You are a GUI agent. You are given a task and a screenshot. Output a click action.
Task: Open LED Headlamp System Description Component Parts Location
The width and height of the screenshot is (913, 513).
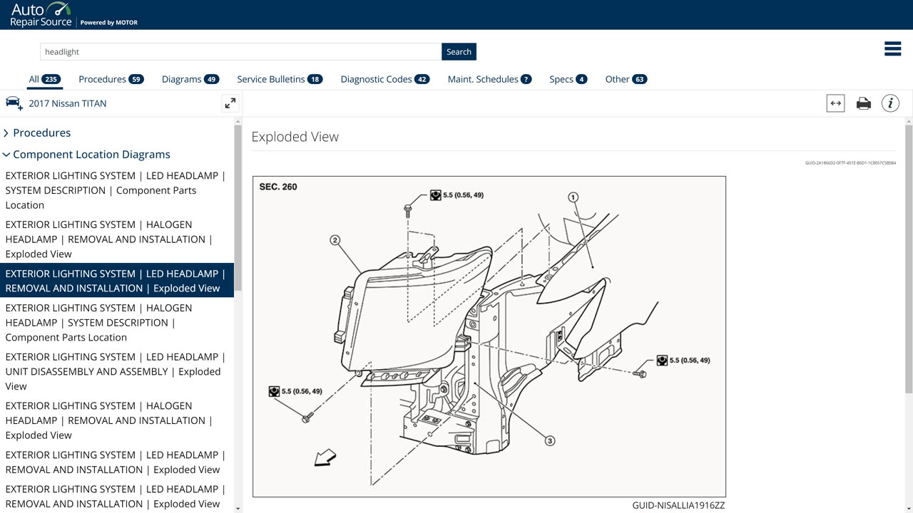click(116, 190)
